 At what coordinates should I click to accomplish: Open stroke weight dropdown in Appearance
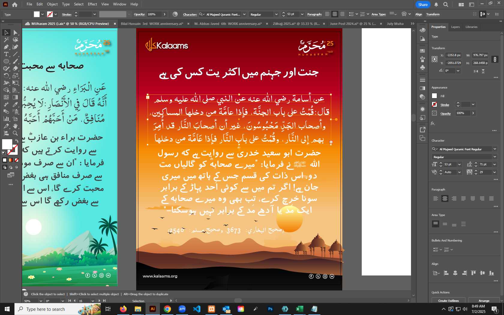click(473, 104)
